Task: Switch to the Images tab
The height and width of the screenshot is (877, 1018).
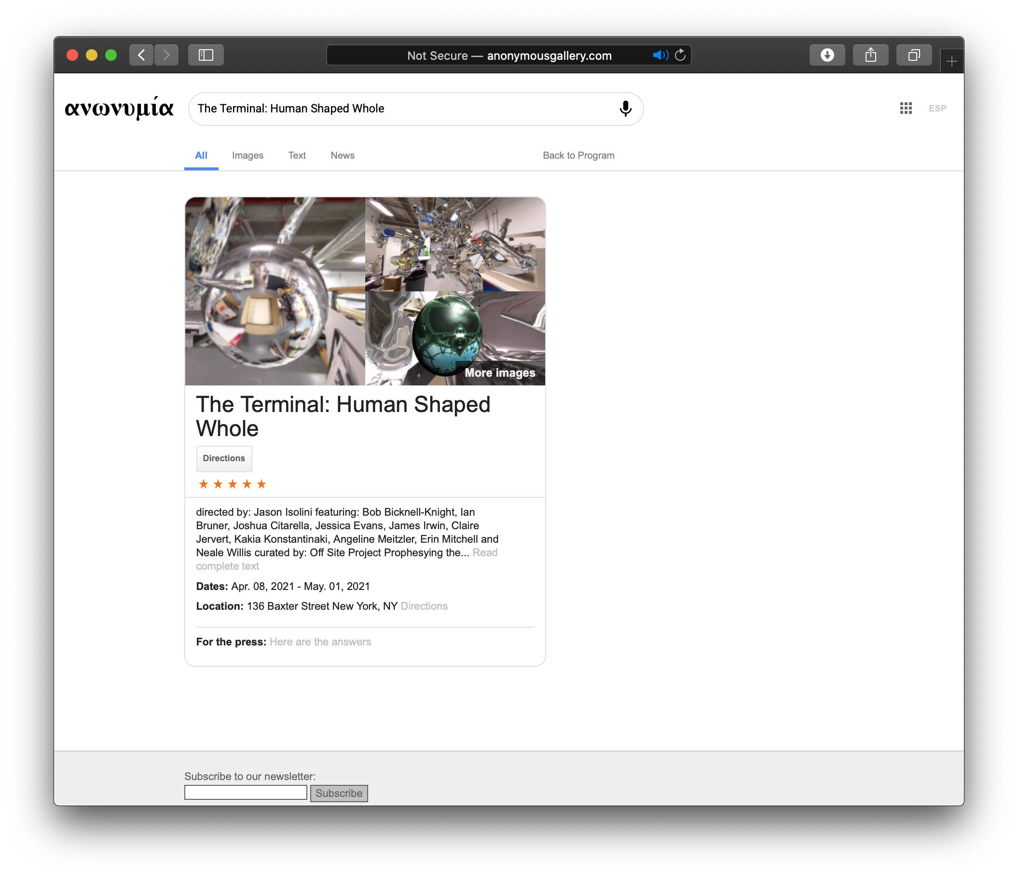Action: (248, 155)
